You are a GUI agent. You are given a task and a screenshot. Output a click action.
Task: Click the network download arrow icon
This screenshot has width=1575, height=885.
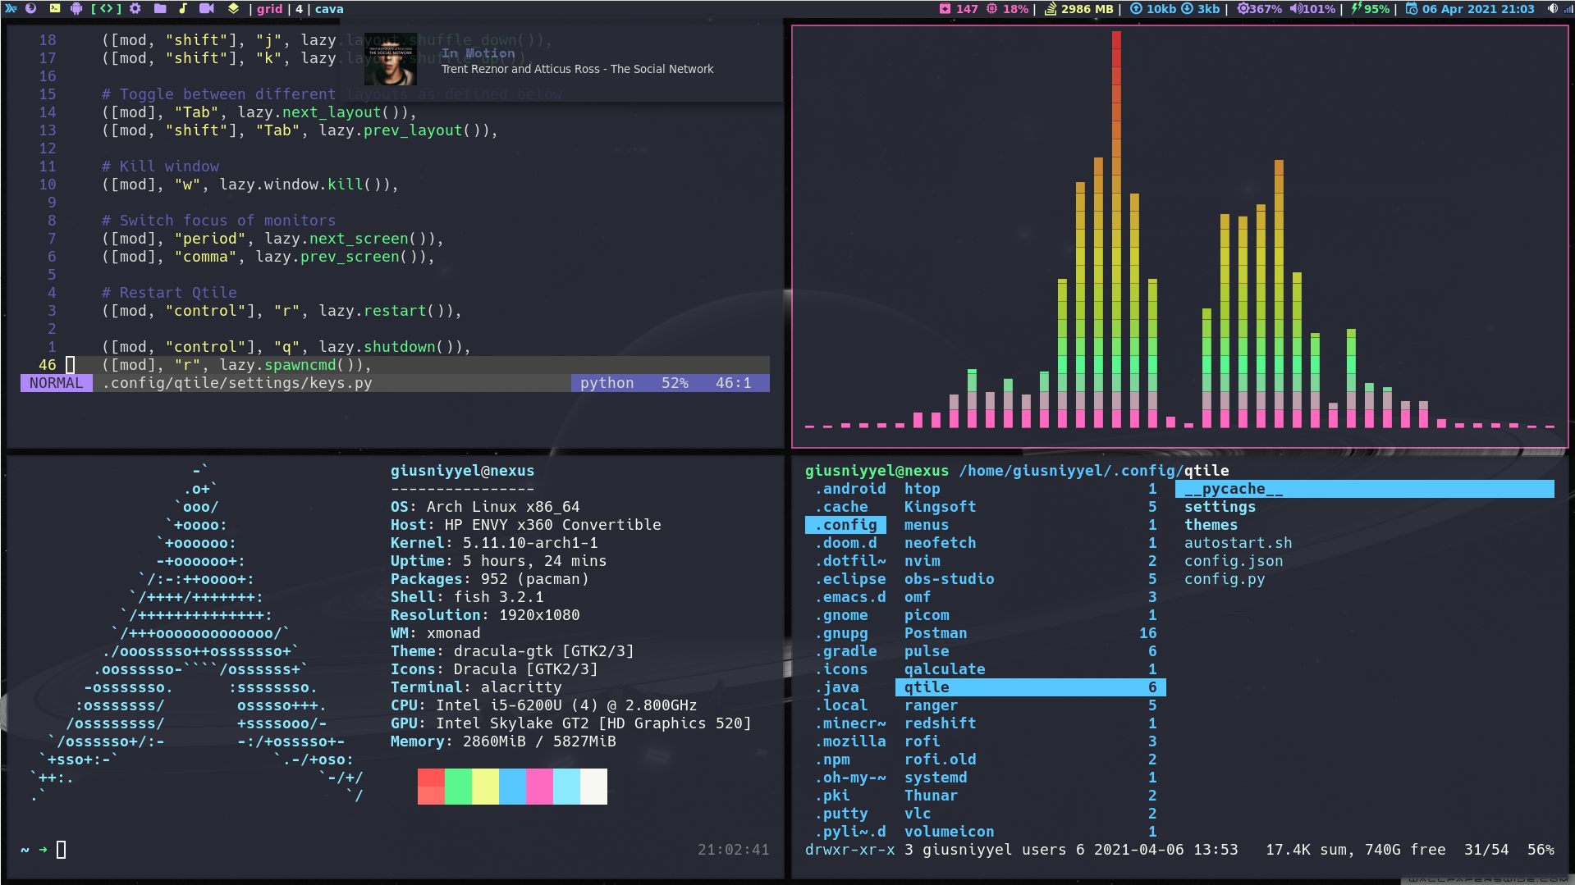[x=1187, y=9]
